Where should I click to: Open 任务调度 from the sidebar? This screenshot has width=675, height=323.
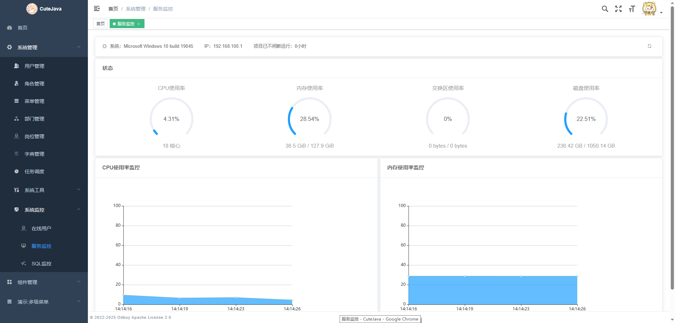(34, 172)
